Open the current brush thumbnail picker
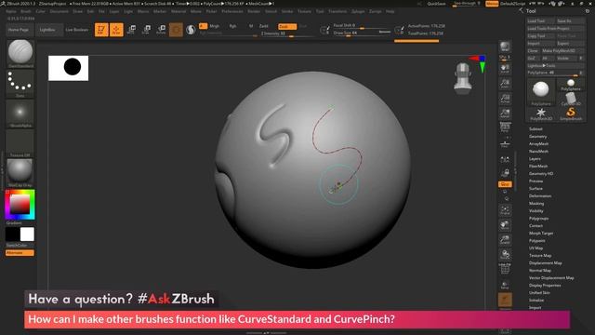 tap(20, 53)
